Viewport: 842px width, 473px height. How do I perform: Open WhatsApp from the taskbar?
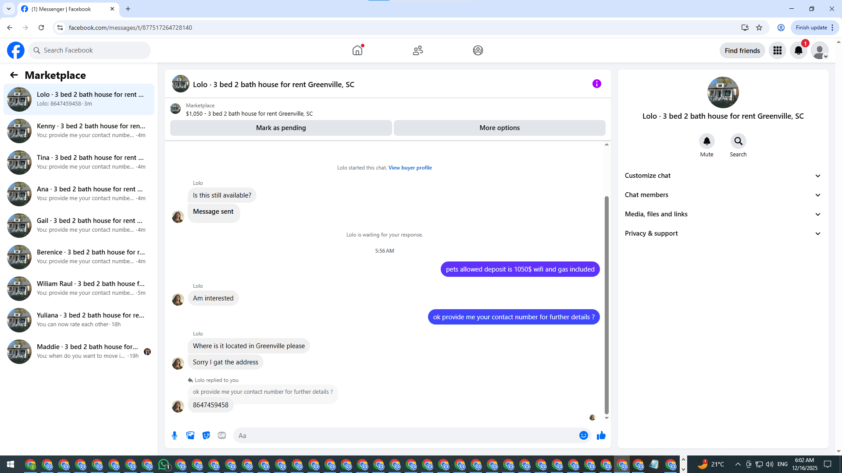pyautogui.click(x=164, y=464)
